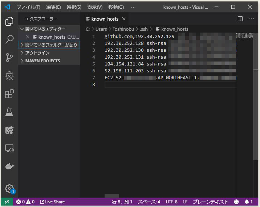
Task: Close the known_hosts editor tab
Action: (124, 19)
